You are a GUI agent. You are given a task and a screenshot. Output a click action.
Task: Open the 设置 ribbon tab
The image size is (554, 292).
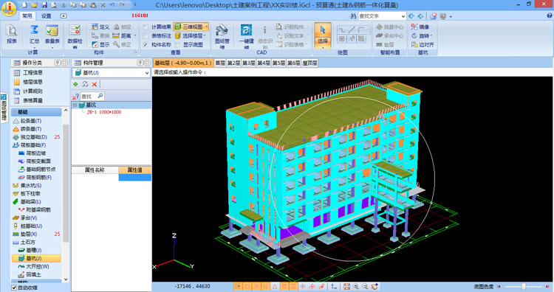tap(47, 16)
